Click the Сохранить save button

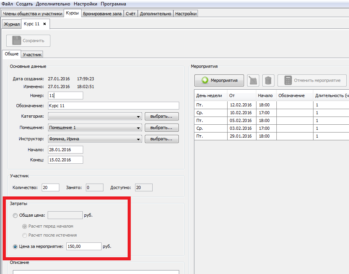[x=28, y=41]
